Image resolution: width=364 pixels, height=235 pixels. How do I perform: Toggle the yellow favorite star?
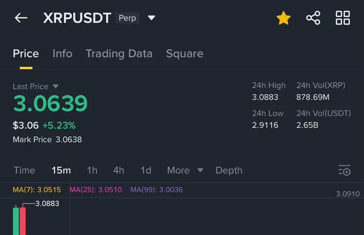pos(284,18)
